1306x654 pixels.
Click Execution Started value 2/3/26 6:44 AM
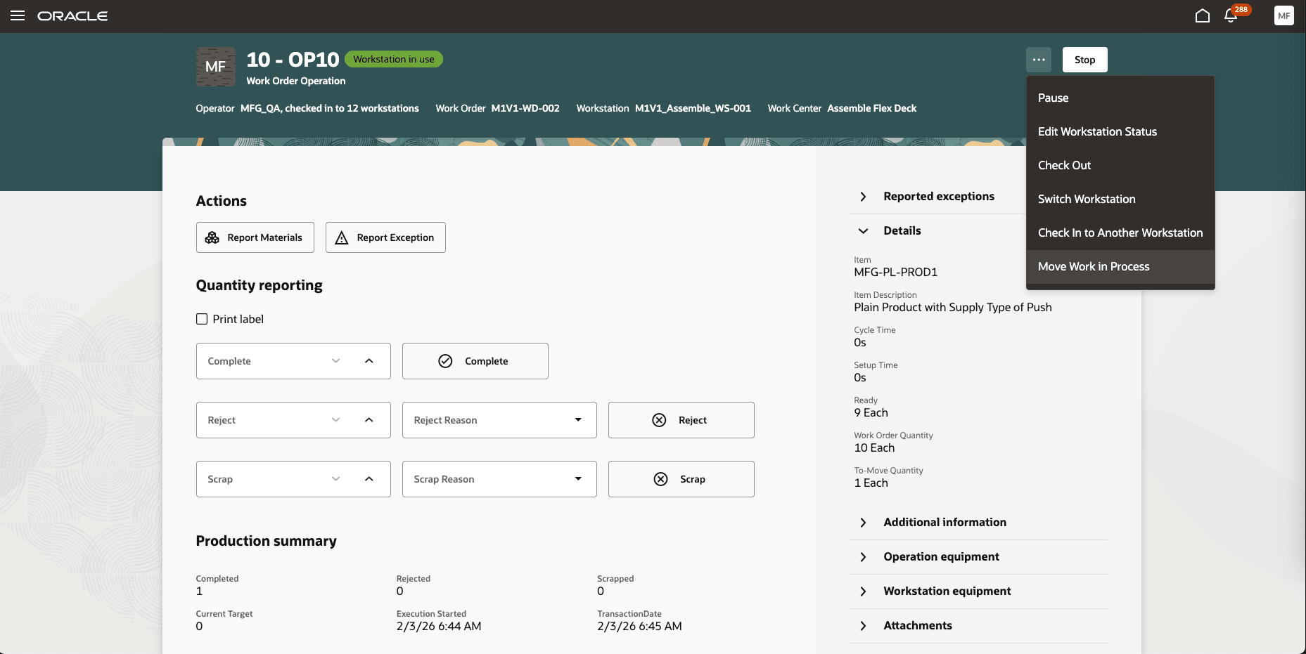(x=439, y=627)
